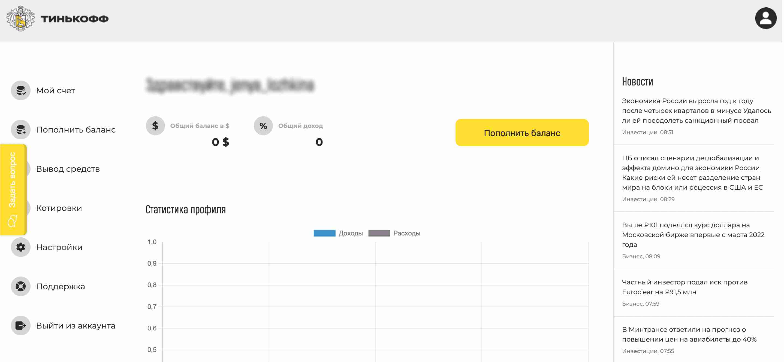
Task: Click the chat bubble icon on yellow tab
Action: click(13, 221)
